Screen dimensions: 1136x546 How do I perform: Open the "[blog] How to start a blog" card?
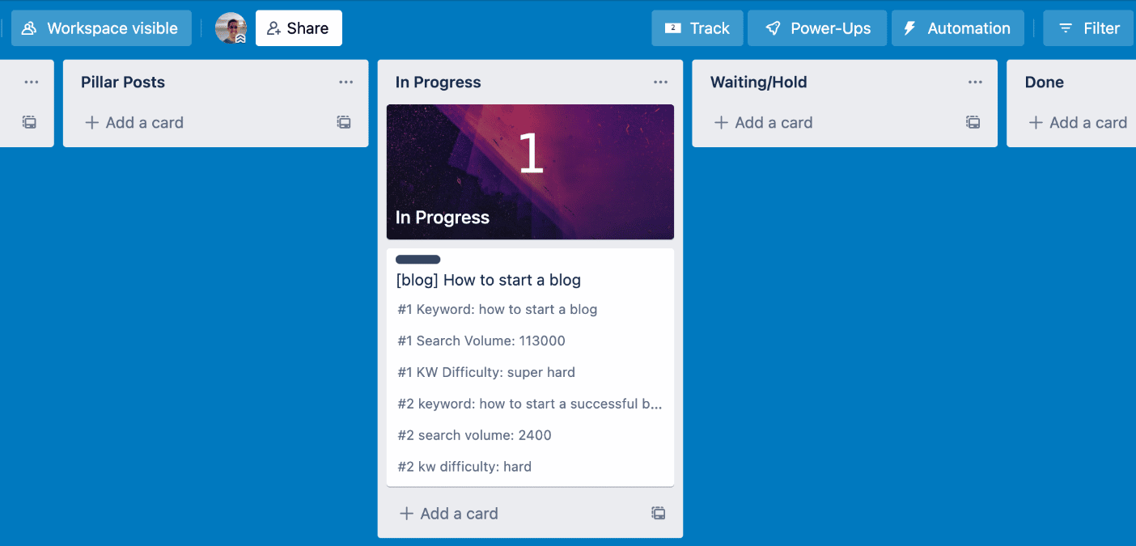(x=488, y=280)
